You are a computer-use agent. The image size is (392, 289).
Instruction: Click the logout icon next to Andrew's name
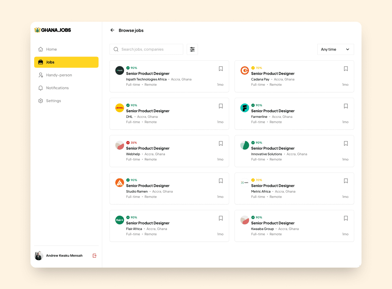(94, 256)
